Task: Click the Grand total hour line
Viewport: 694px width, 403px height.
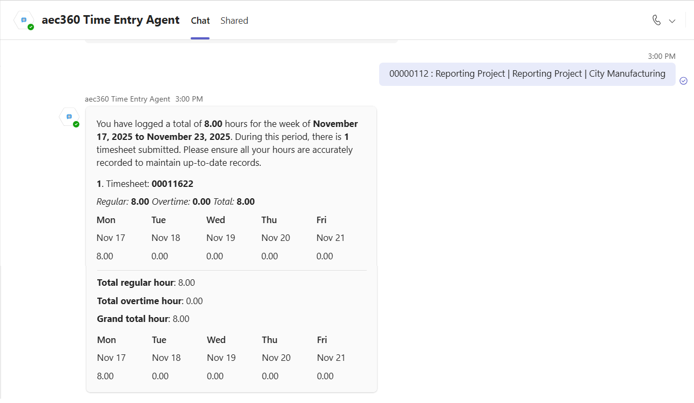Action: click(143, 319)
